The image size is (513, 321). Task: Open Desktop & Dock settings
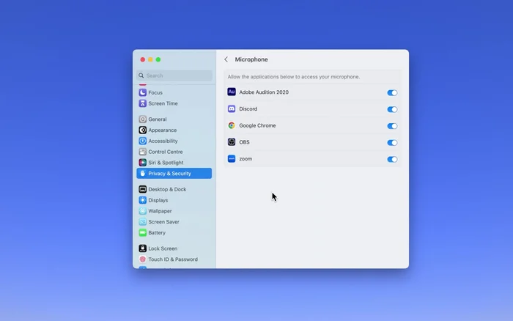click(167, 189)
